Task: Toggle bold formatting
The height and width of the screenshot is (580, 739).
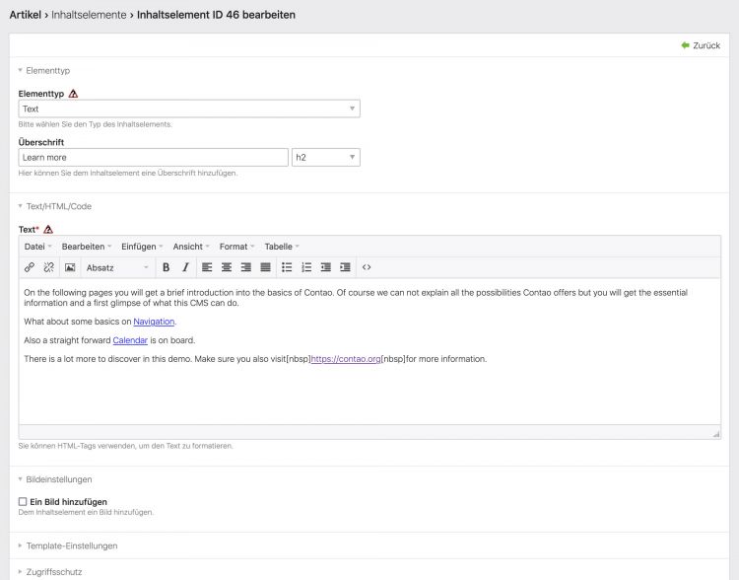Action: [166, 267]
